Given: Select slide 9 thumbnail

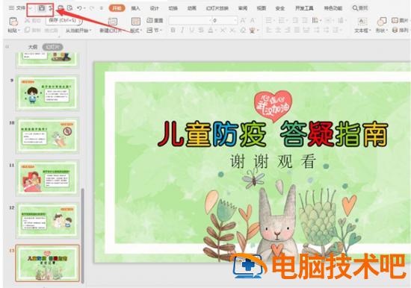Looking at the screenshot, I should coord(47,93).
